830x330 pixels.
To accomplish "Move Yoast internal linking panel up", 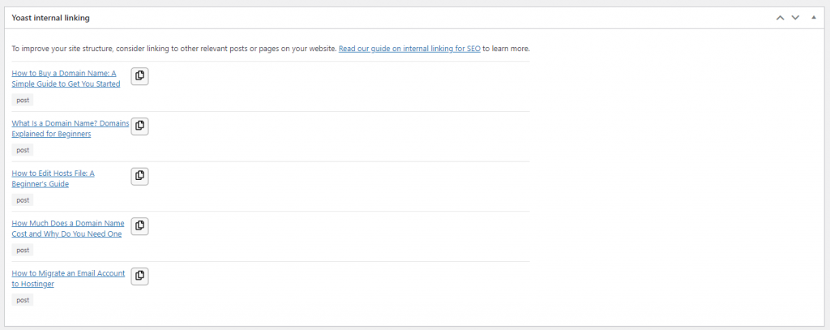I will point(780,17).
